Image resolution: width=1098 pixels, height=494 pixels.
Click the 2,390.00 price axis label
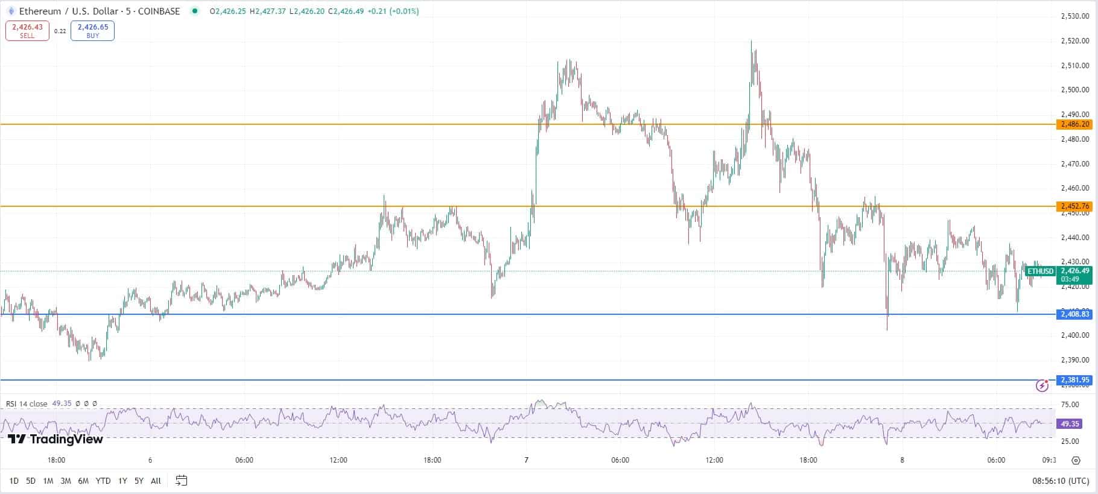(x=1075, y=360)
